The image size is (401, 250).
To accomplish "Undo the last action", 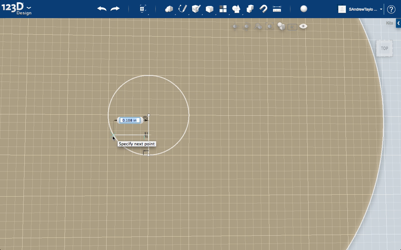I will click(102, 9).
